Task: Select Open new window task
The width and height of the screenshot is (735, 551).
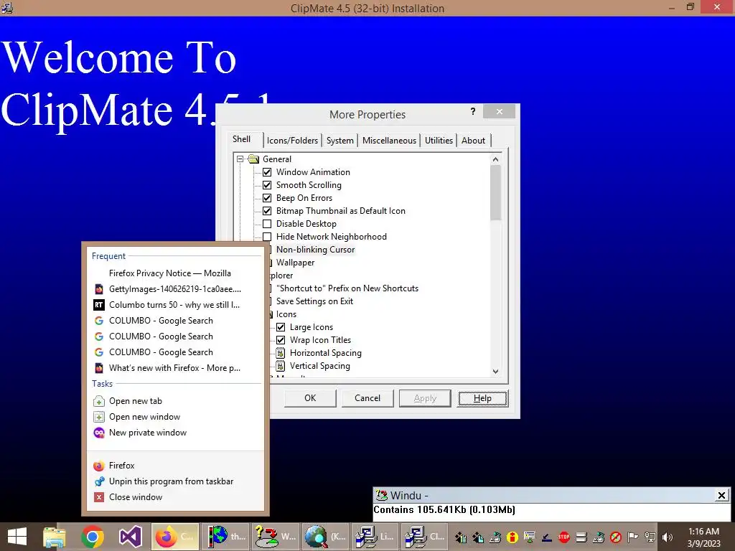Action: pos(176,417)
